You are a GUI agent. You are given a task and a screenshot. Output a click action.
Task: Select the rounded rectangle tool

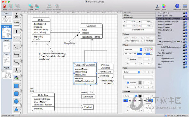16,94
